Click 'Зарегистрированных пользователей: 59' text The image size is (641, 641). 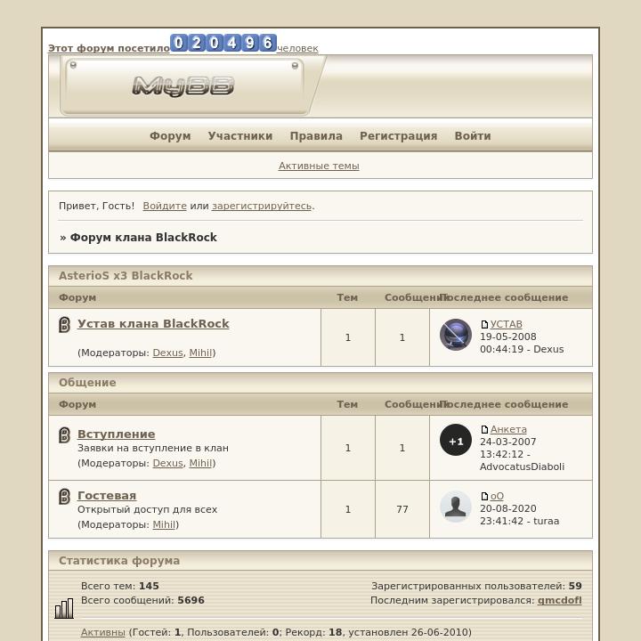[x=476, y=586]
